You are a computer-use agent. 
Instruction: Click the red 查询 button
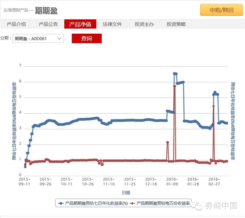pos(87,38)
